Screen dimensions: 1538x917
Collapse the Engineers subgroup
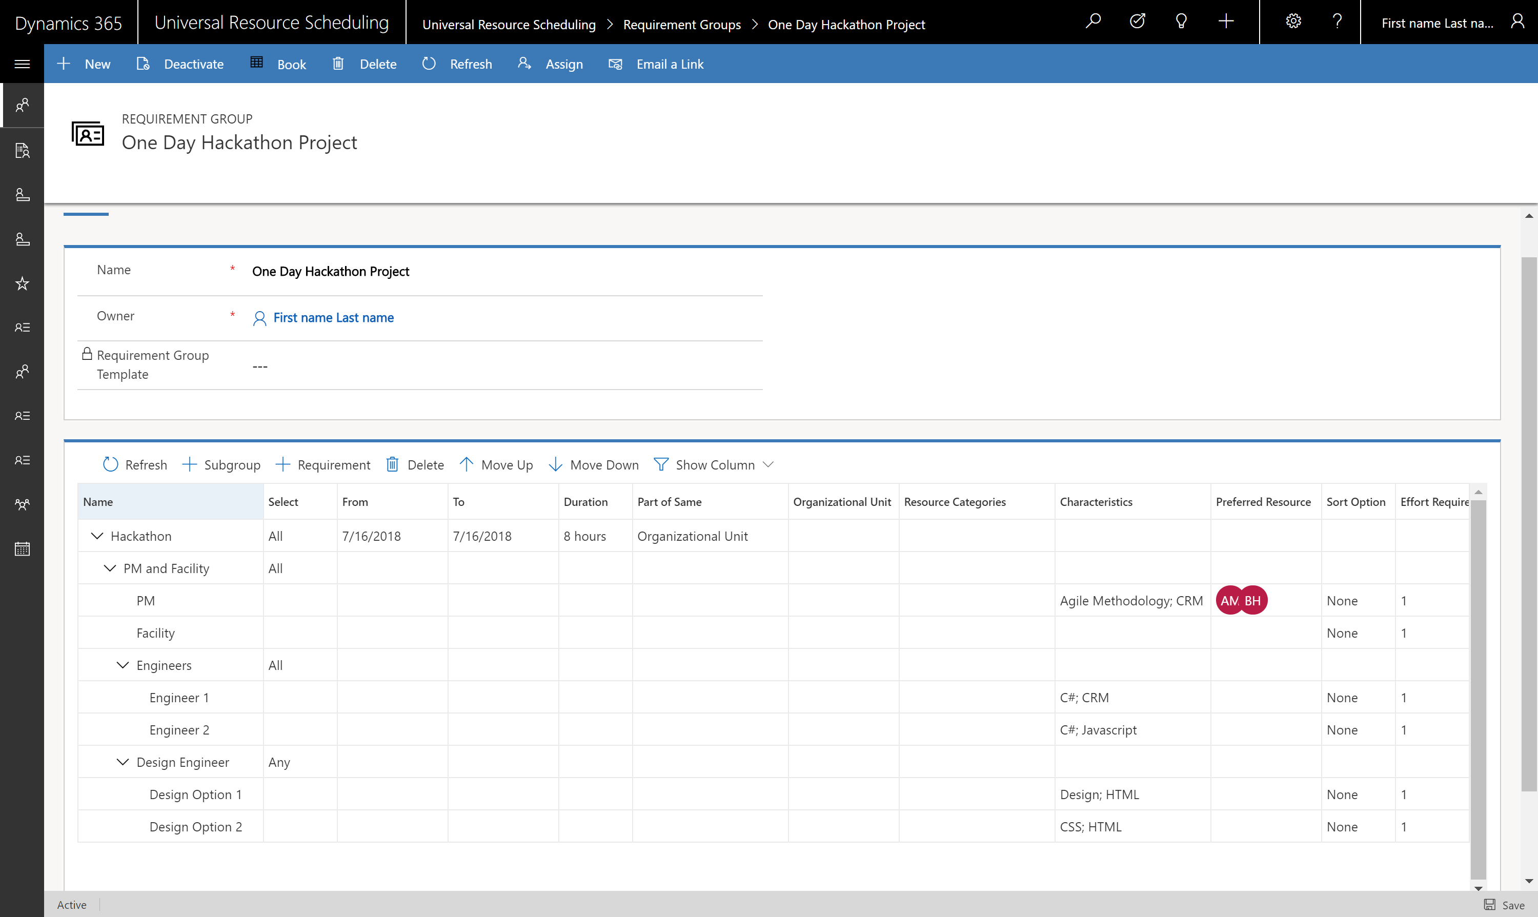(x=123, y=665)
